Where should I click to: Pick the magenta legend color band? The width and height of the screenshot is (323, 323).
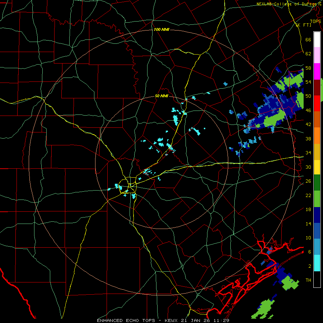point(317,71)
